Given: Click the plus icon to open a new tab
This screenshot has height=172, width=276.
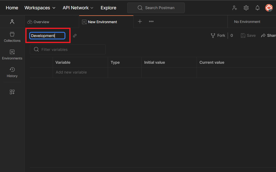Looking at the screenshot, I should tap(140, 21).
